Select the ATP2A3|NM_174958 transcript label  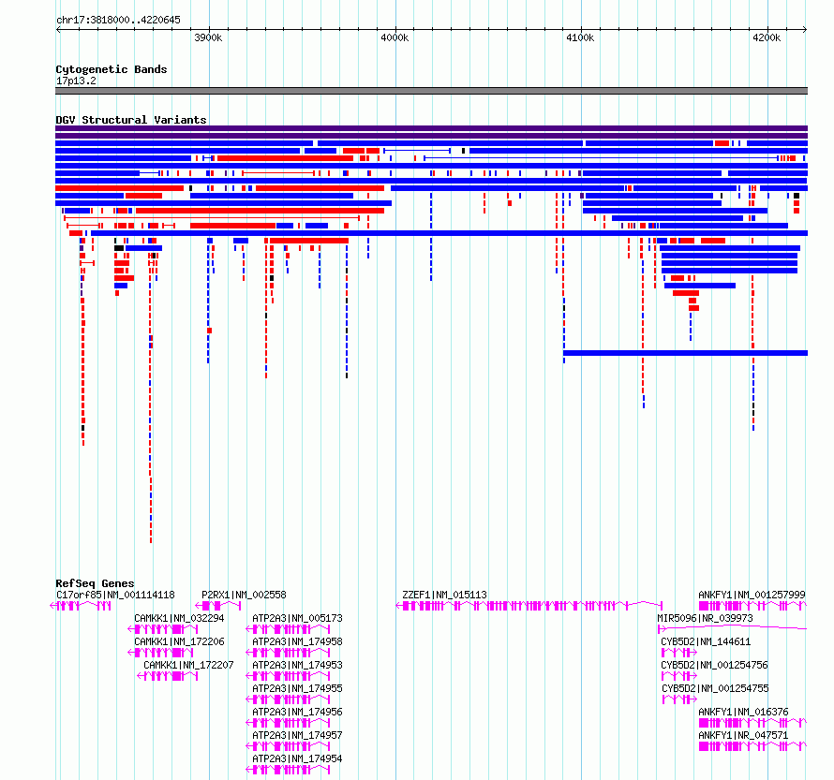click(x=297, y=641)
